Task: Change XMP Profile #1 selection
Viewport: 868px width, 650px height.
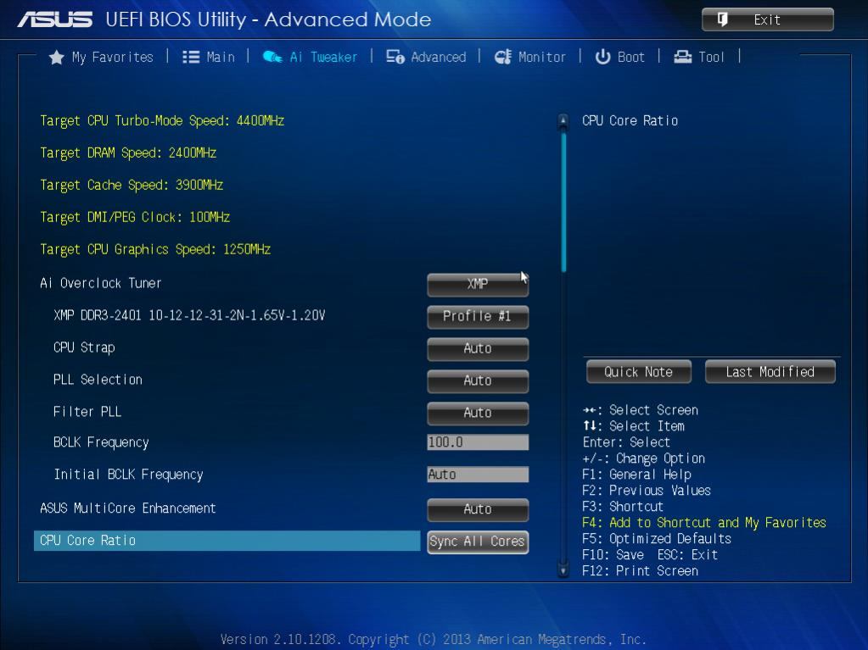Action: coord(478,316)
